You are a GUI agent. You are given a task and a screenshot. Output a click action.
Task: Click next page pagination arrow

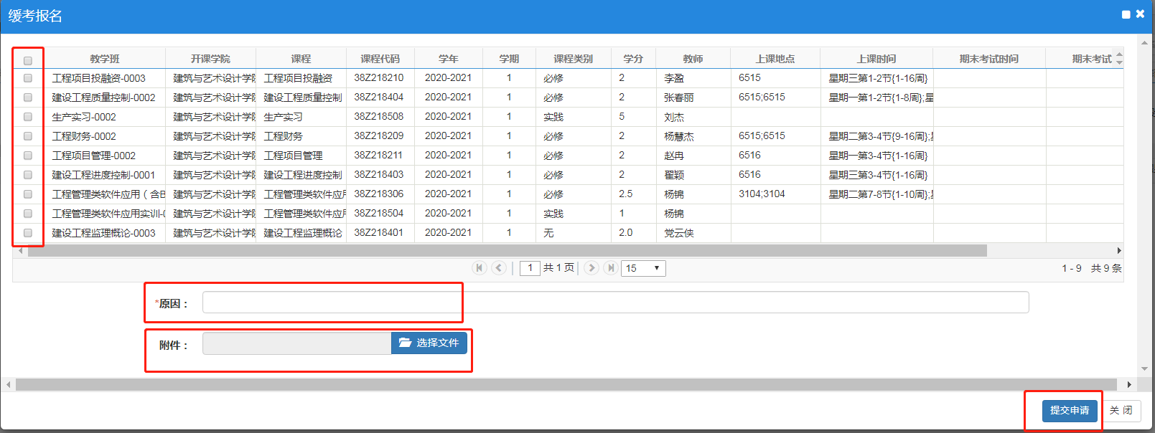point(591,267)
